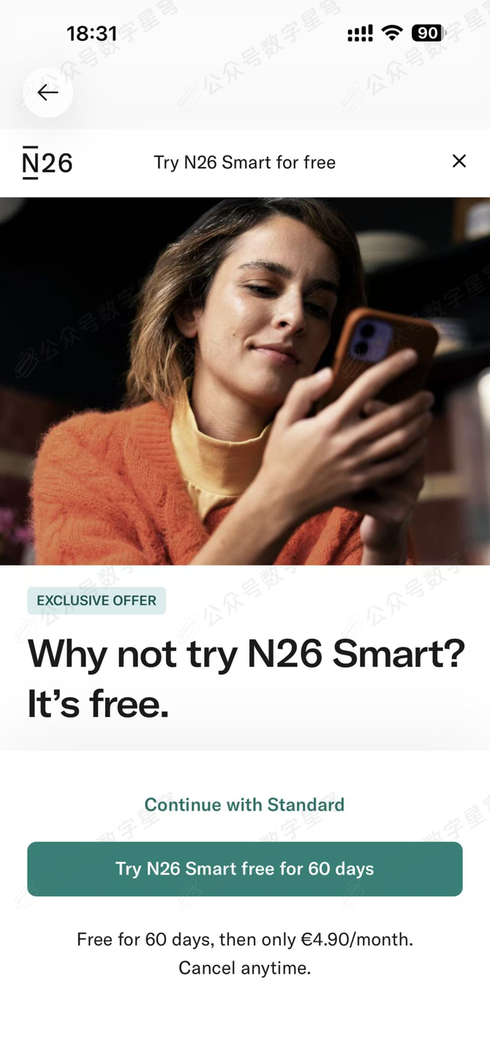
Task: Tap the N26 logo in header
Action: [48, 162]
